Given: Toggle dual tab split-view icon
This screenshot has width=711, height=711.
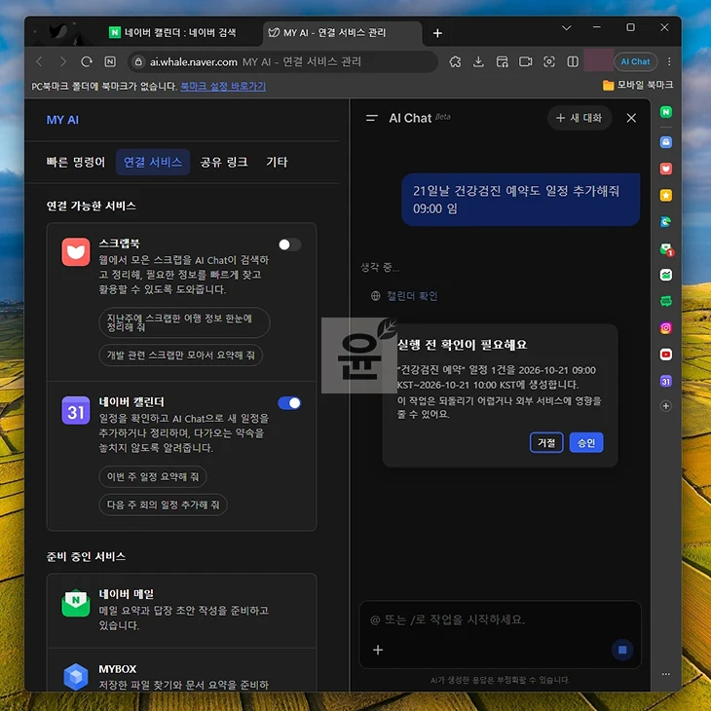Looking at the screenshot, I should (x=573, y=61).
